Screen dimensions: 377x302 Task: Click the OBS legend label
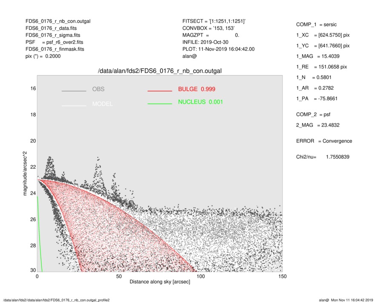click(x=98, y=89)
